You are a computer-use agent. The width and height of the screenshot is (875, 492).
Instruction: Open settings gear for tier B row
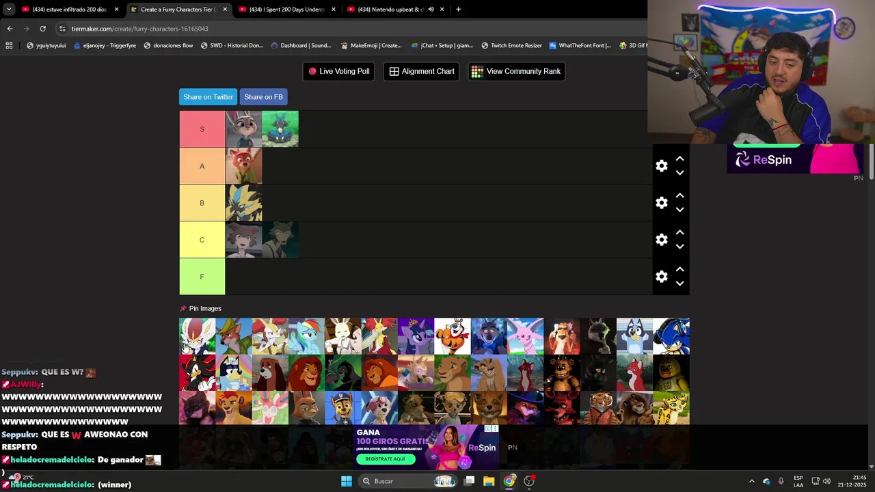tap(661, 203)
